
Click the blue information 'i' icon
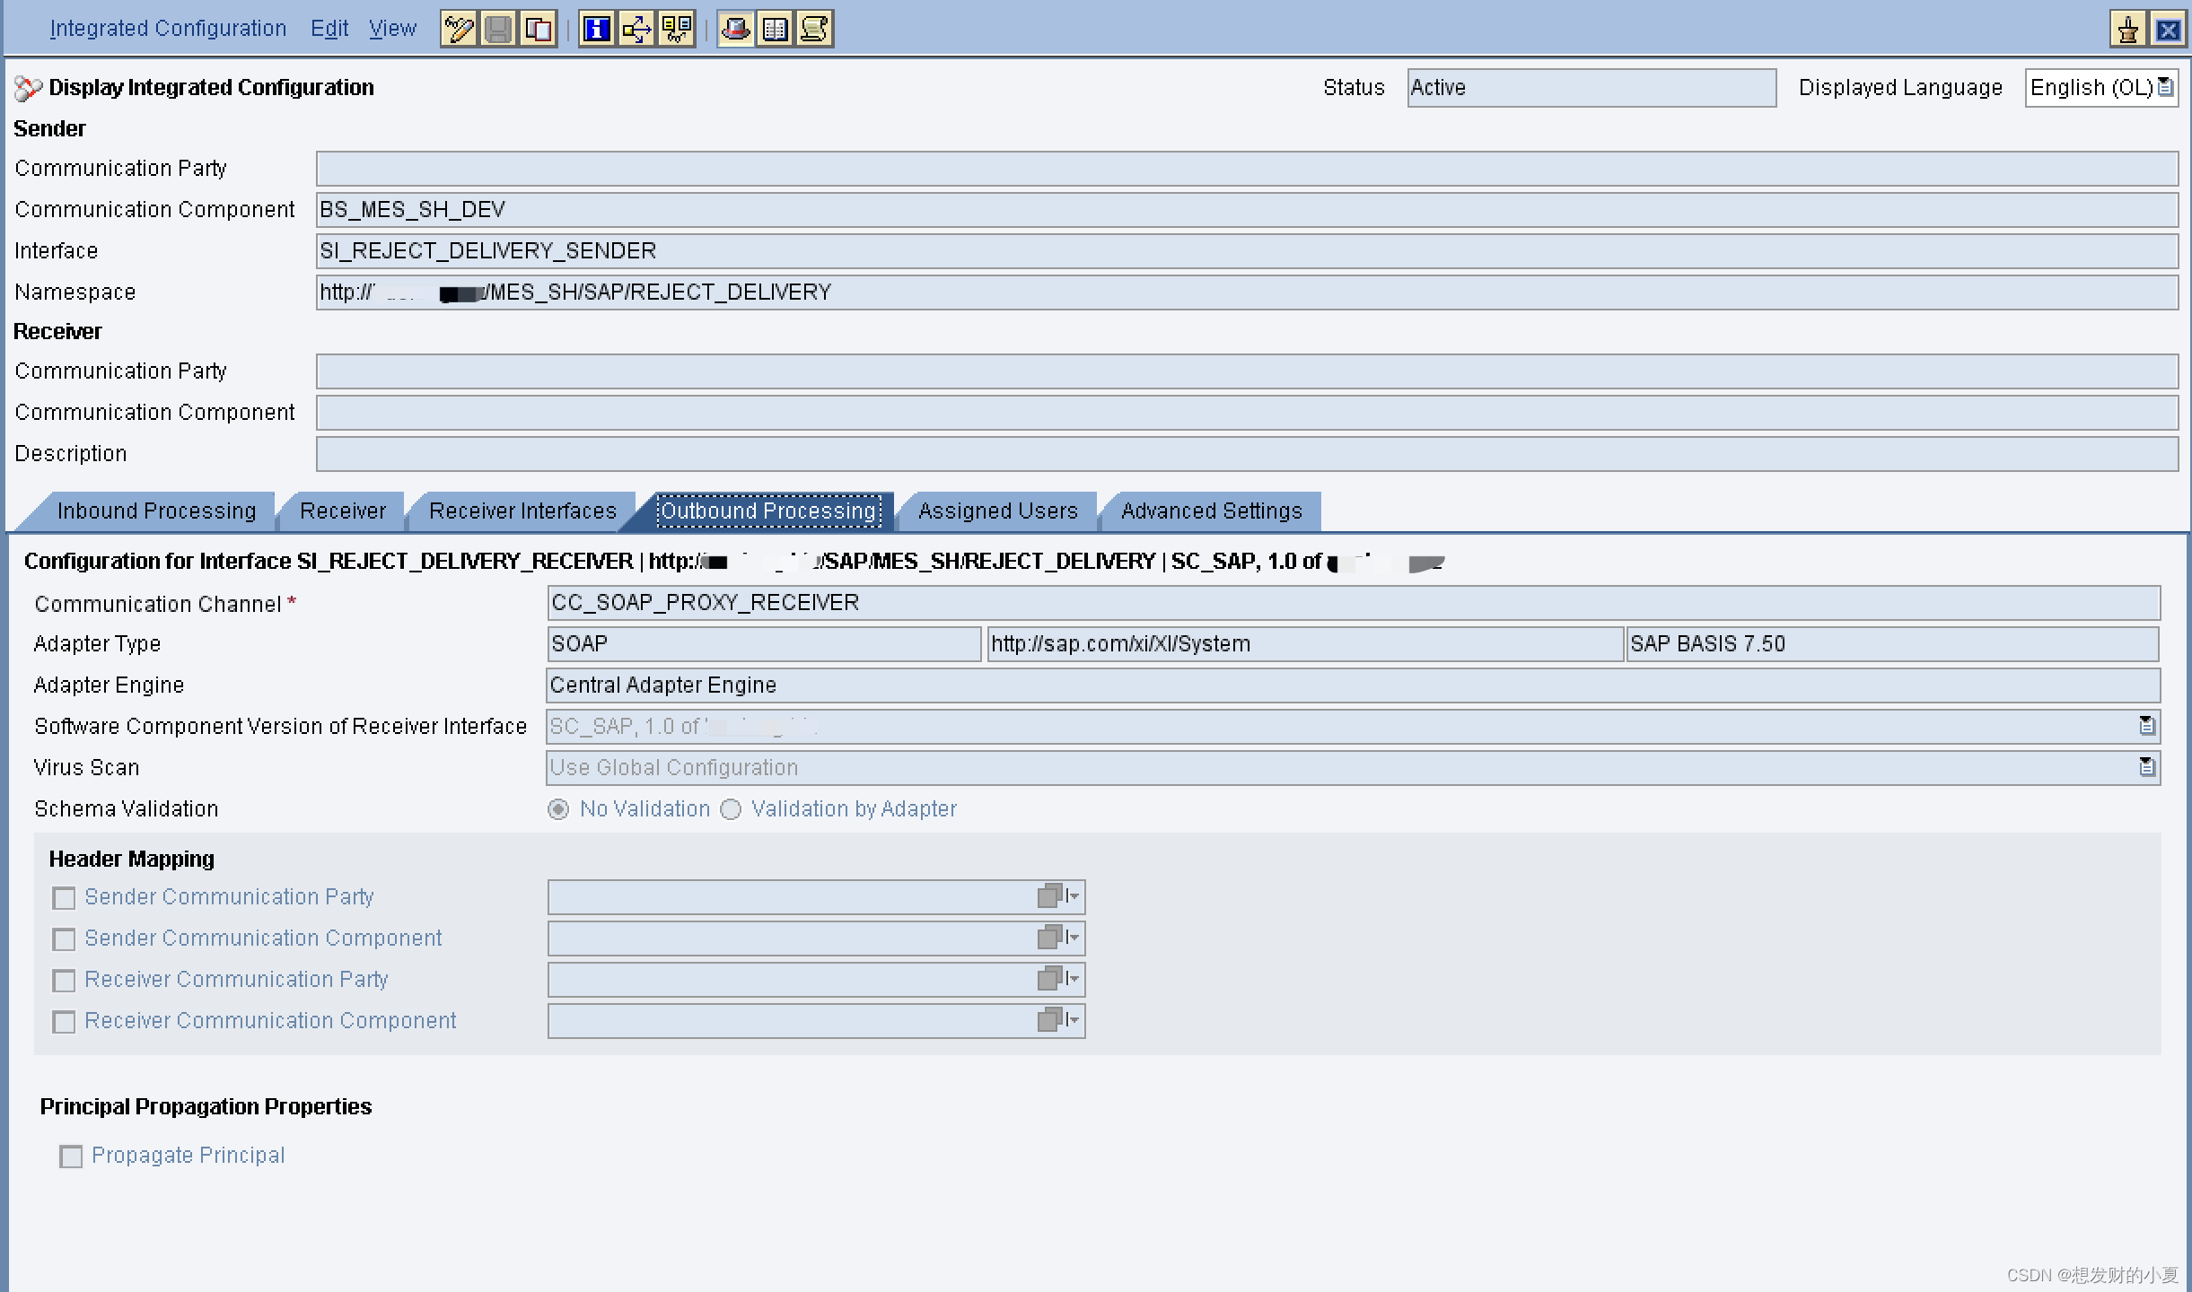597,30
